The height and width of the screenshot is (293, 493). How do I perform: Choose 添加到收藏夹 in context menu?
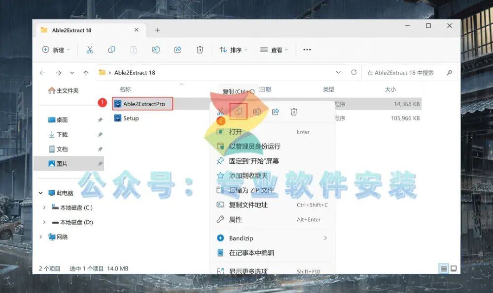[x=272, y=176]
